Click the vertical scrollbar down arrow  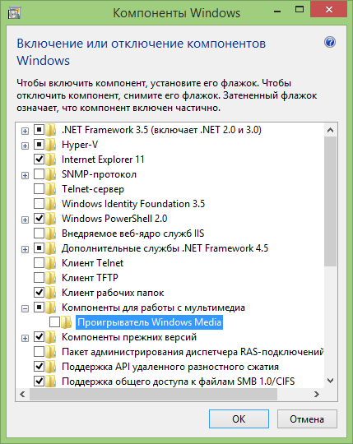[330, 381]
